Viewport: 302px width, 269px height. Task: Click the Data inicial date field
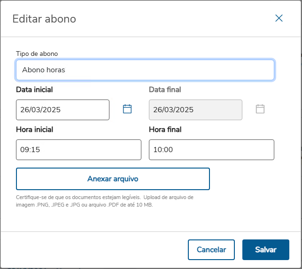62,110
